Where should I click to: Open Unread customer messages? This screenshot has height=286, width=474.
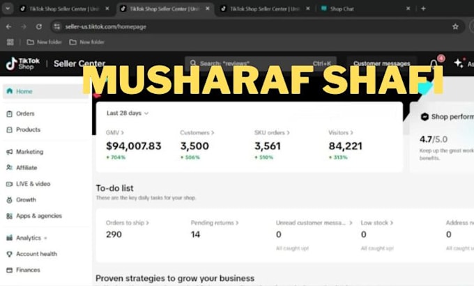tap(314, 223)
